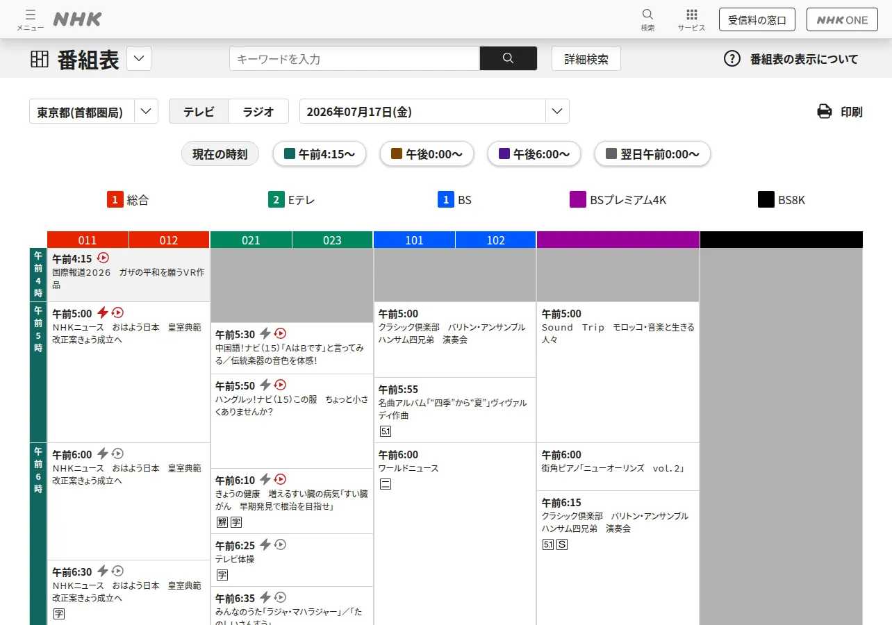Viewport: 892px width, 625px height.
Task: Click the lightning icon on 午前6:10 きょうの健康
Action: coord(265,479)
